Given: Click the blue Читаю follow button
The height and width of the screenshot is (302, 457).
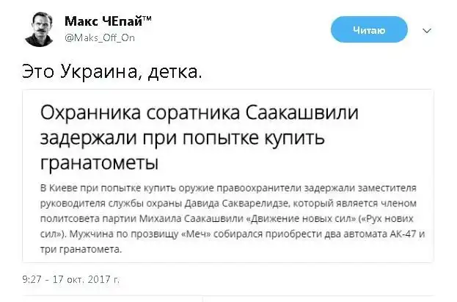Looking at the screenshot, I should [369, 30].
